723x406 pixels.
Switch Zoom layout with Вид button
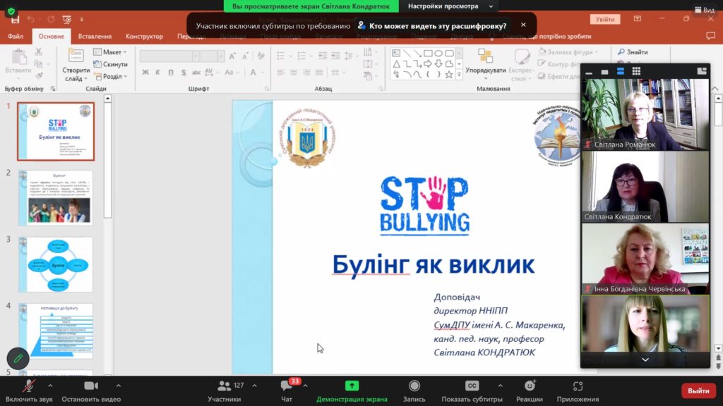pyautogui.click(x=705, y=10)
